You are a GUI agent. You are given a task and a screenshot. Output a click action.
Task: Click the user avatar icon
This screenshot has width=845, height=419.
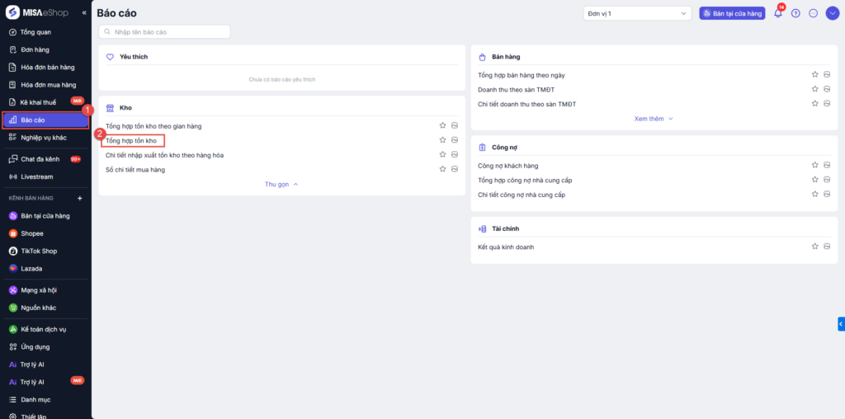(x=832, y=13)
